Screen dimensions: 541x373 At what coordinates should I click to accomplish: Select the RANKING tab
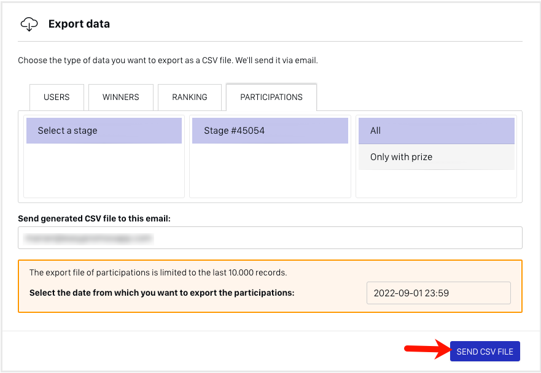coord(189,97)
